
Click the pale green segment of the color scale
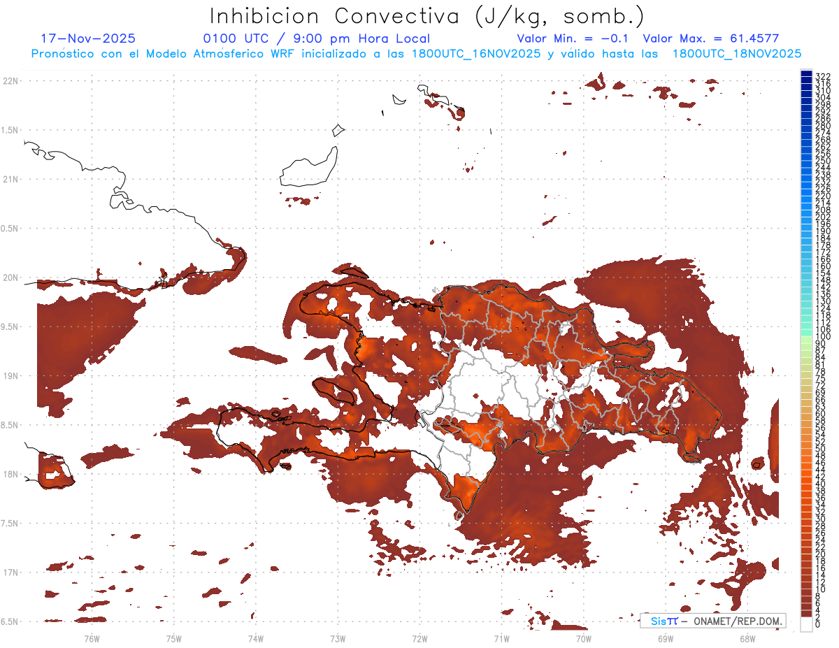[806, 340]
